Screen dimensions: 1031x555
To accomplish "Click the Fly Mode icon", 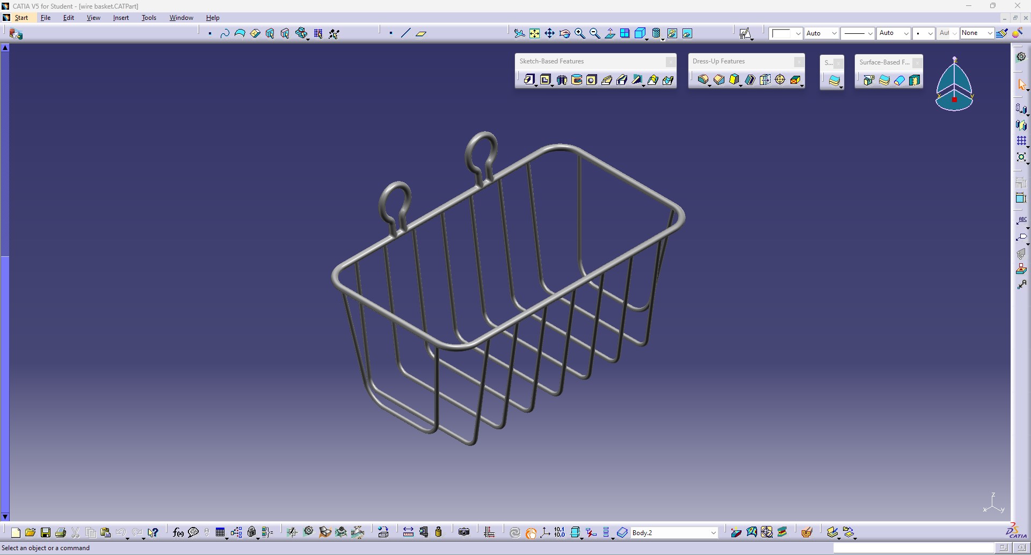I will tap(519, 33).
